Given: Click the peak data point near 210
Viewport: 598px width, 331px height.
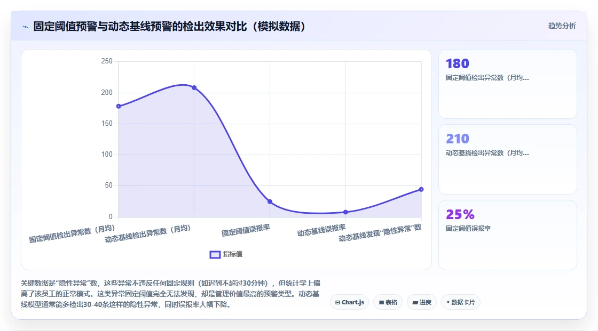Looking at the screenshot, I should 194,87.
